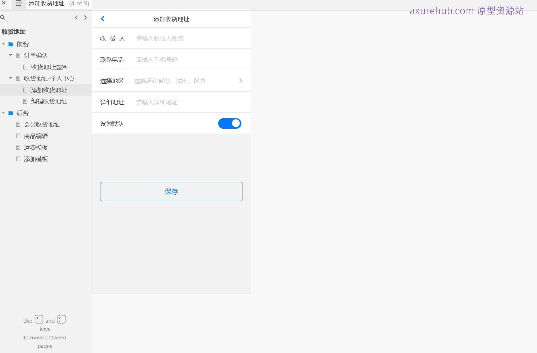Toggle the hamburger sitemap menu icon
The width and height of the screenshot is (537, 353).
click(x=19, y=3)
